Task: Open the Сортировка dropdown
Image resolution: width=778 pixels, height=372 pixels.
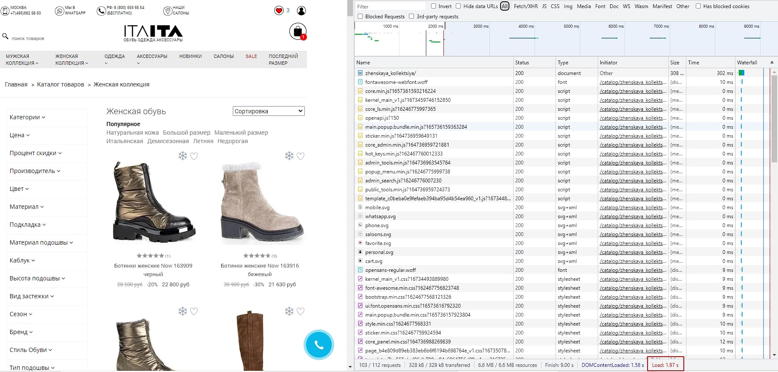Action: point(269,111)
